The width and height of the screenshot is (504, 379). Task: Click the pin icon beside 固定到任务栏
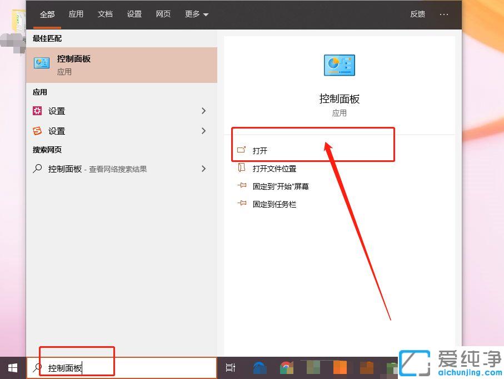point(242,204)
